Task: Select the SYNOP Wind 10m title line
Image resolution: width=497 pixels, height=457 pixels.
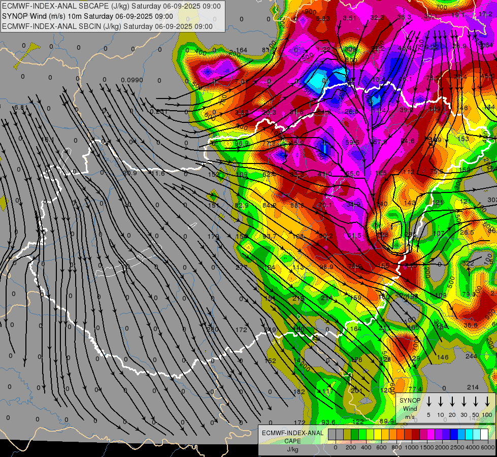Action: 87,16
